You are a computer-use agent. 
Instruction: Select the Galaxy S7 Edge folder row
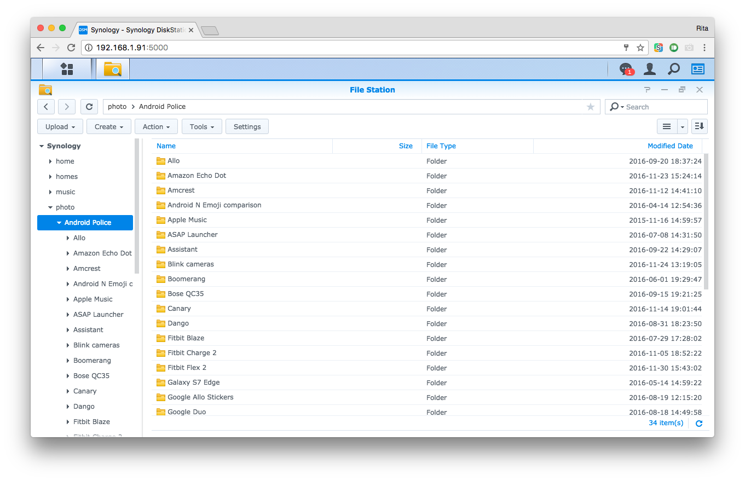point(426,383)
